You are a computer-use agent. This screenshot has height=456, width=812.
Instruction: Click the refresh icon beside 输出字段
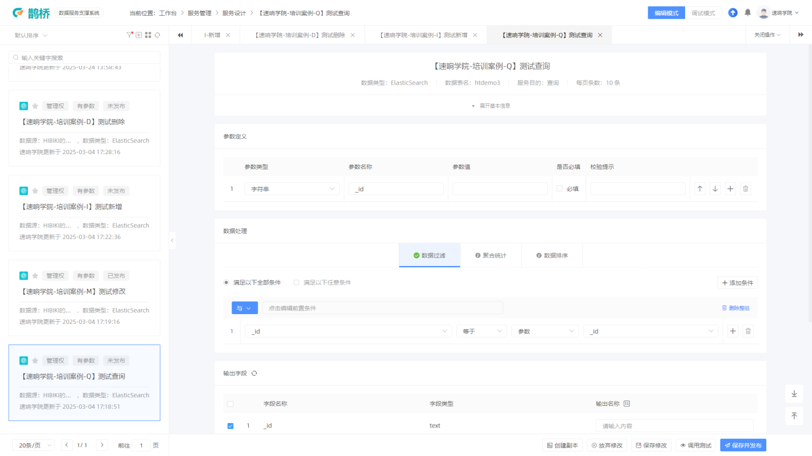(254, 373)
